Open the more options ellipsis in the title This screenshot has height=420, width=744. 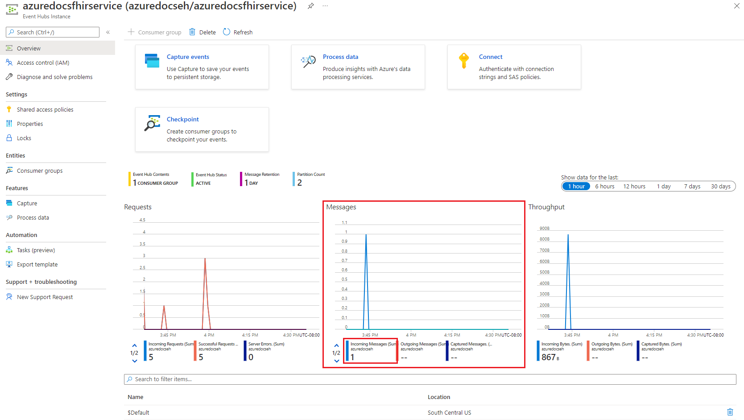325,6
